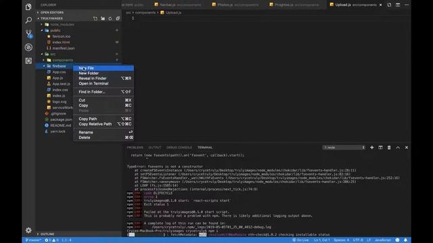The width and height of the screenshot is (433, 243).
Task: Click Go Live in status bar
Action: point(300,240)
